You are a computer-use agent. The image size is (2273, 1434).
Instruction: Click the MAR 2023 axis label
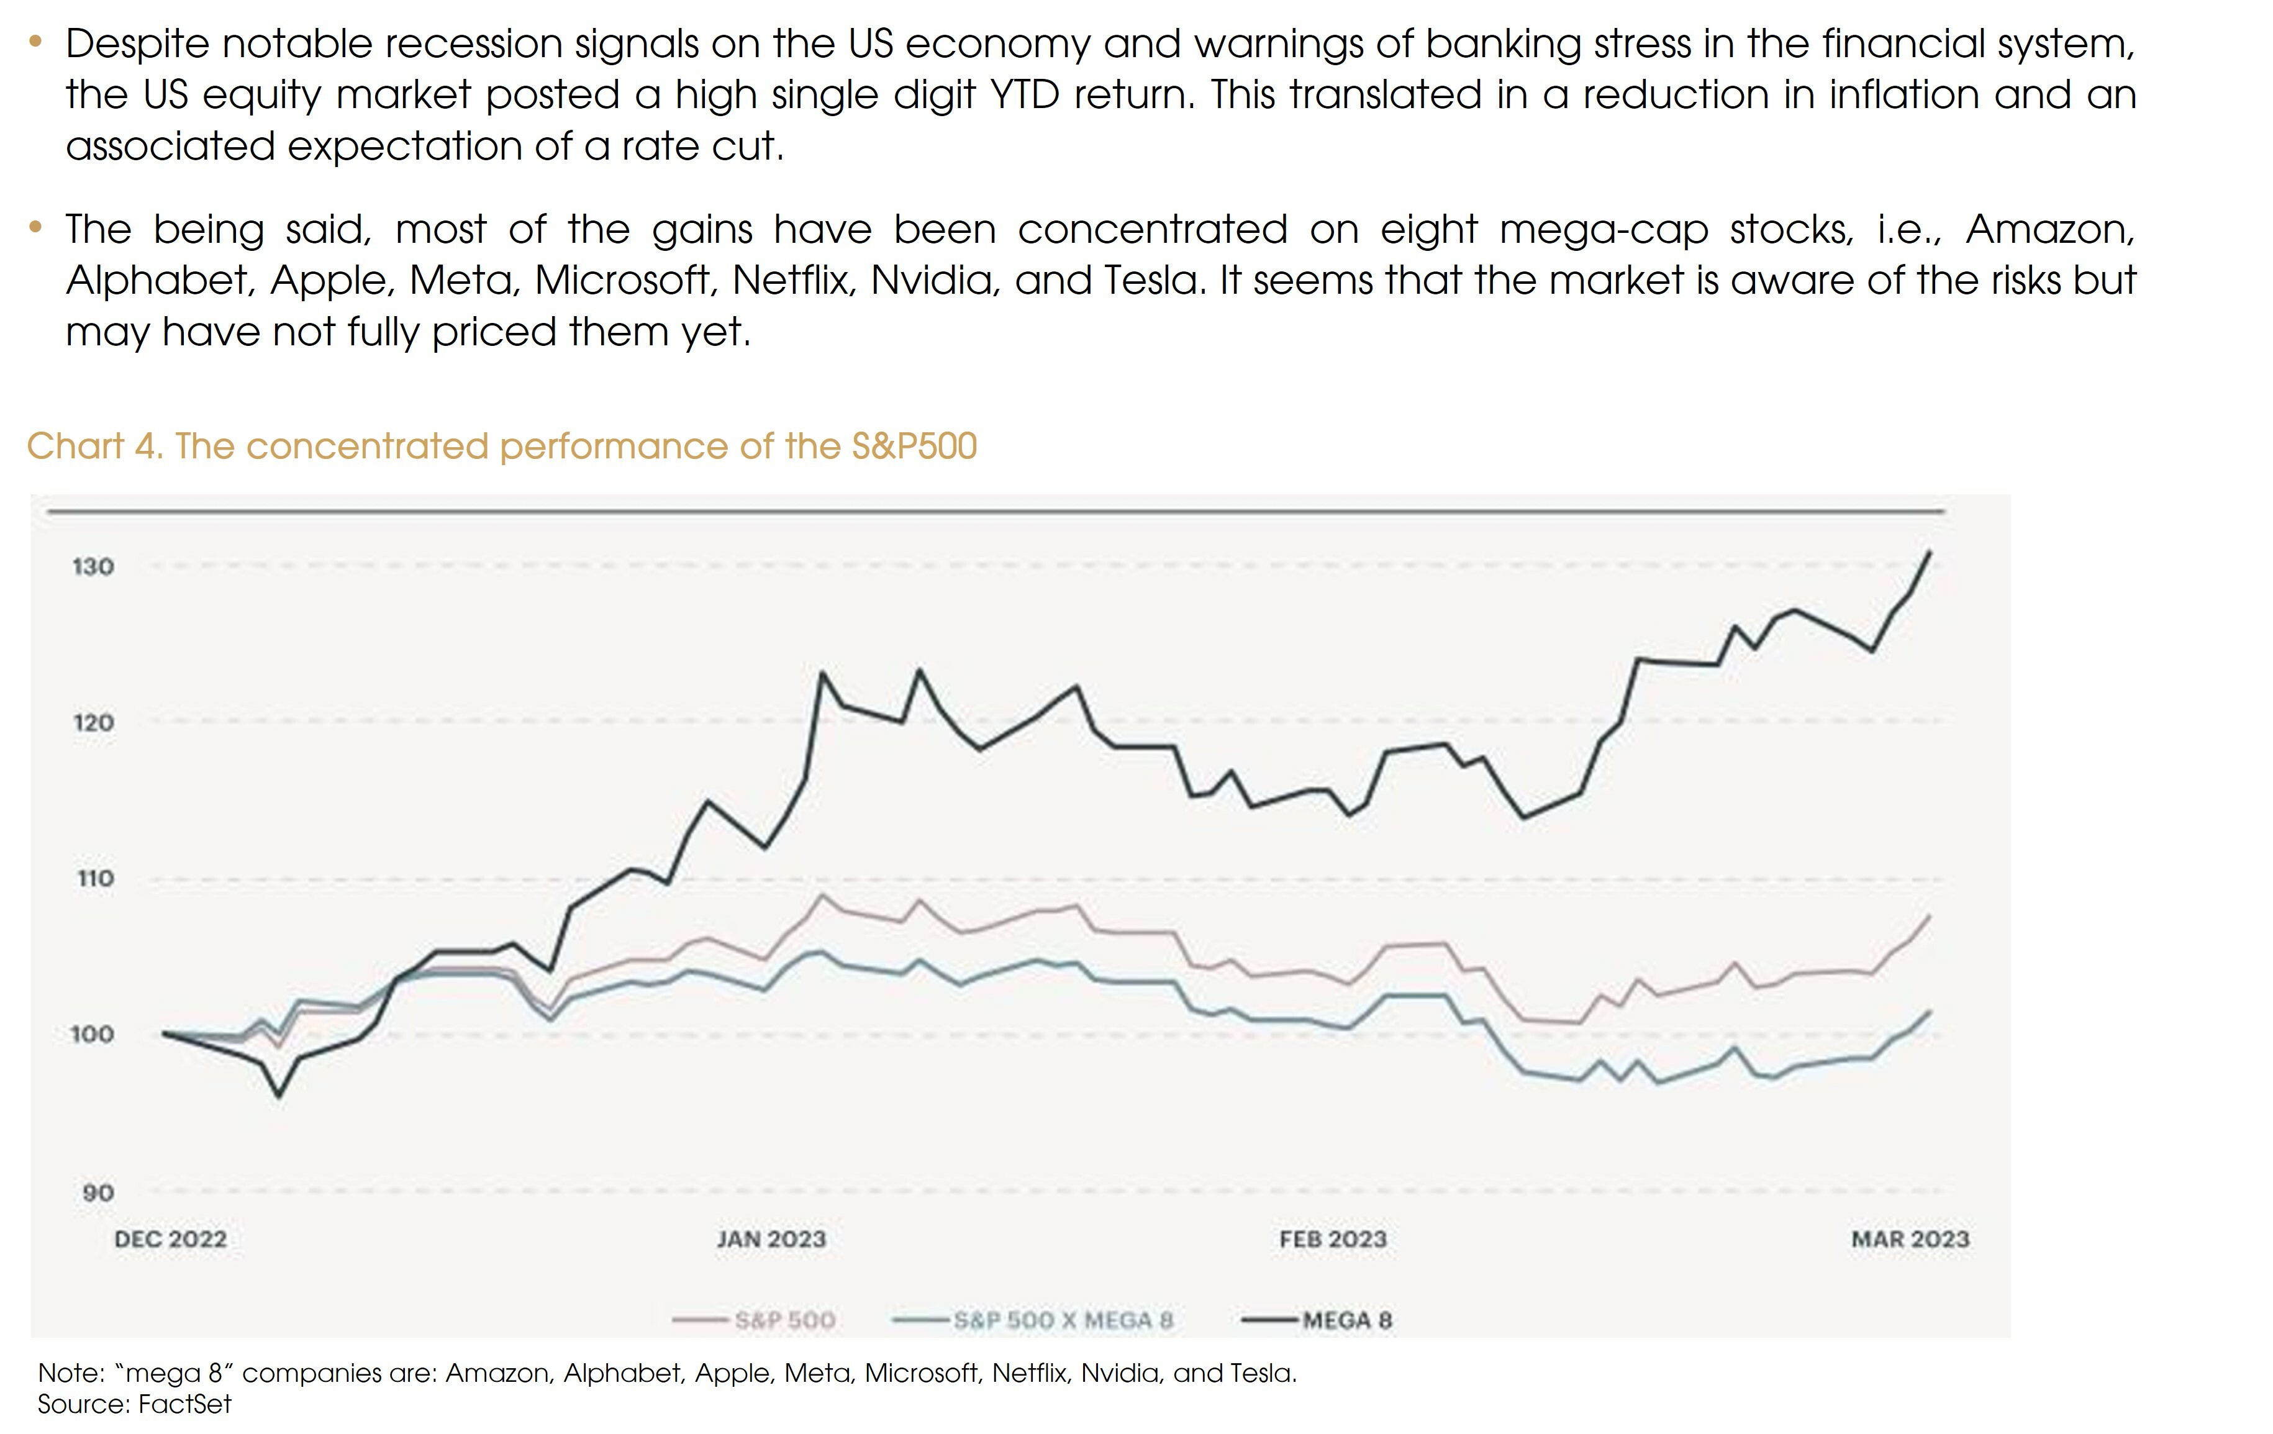coord(1910,1238)
